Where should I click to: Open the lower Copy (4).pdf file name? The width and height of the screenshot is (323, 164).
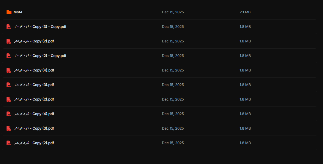coord(34,114)
